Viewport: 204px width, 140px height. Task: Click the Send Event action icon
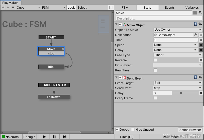click(124, 77)
